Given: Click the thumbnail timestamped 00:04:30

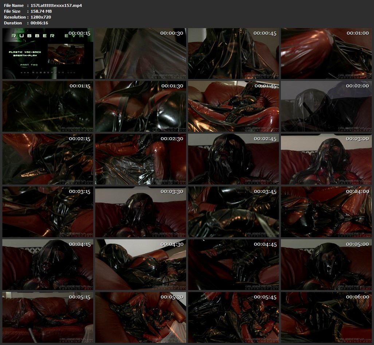Looking at the screenshot, I should [x=141, y=265].
